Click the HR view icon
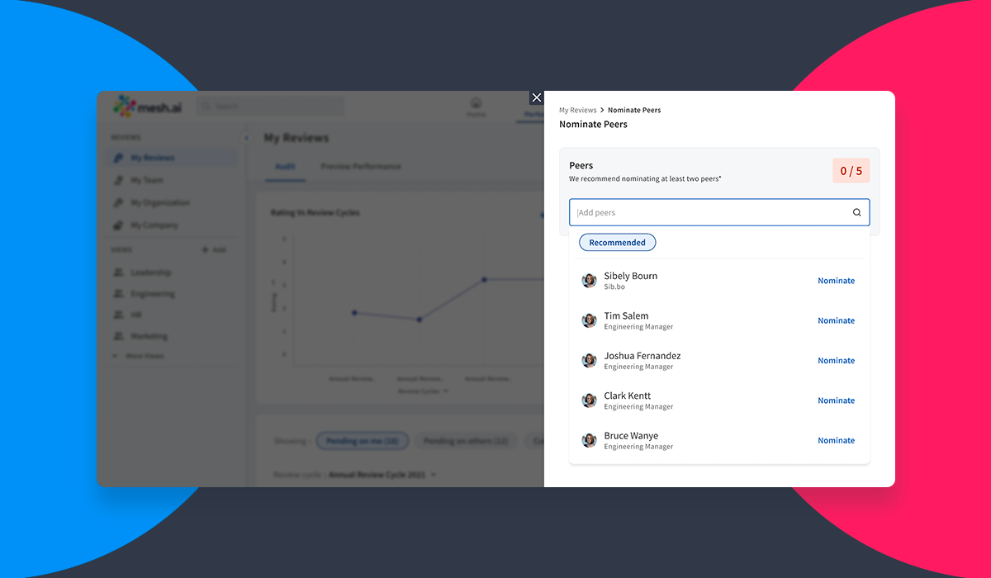Screen dimensions: 991x578 point(118,315)
